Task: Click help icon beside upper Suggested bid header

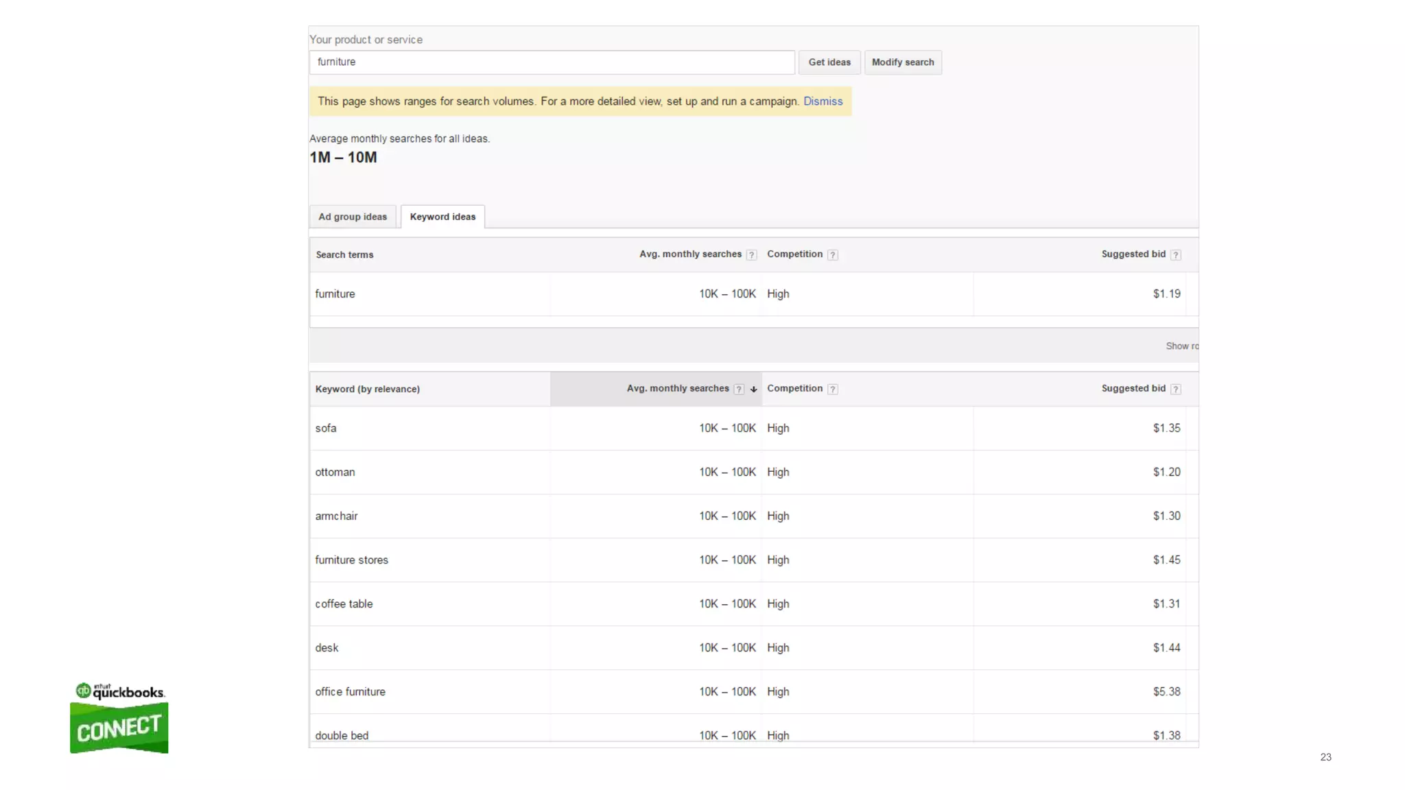Action: tap(1175, 255)
